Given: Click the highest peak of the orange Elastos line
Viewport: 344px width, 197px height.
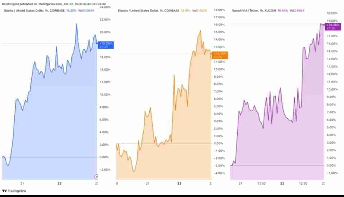Looking at the screenshot, I should coord(200,30).
